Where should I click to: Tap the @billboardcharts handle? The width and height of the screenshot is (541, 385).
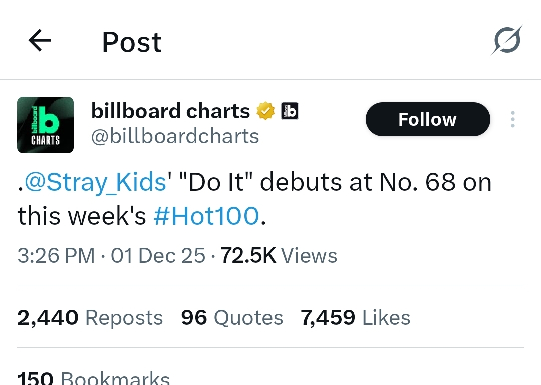[175, 136]
